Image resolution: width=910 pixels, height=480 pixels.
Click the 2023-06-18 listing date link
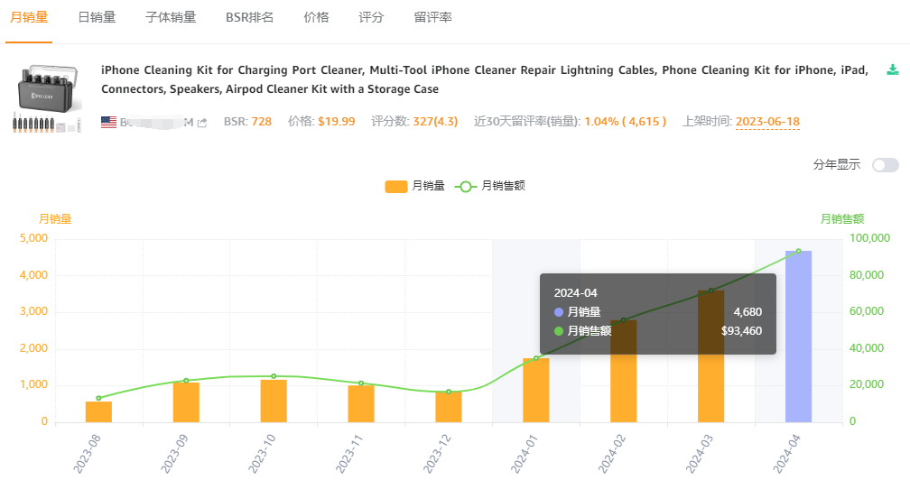click(767, 122)
